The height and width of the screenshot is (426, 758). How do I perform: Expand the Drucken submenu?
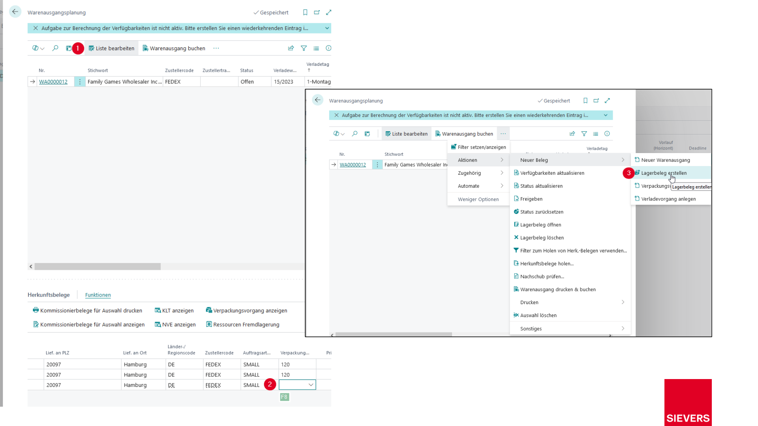click(570, 303)
